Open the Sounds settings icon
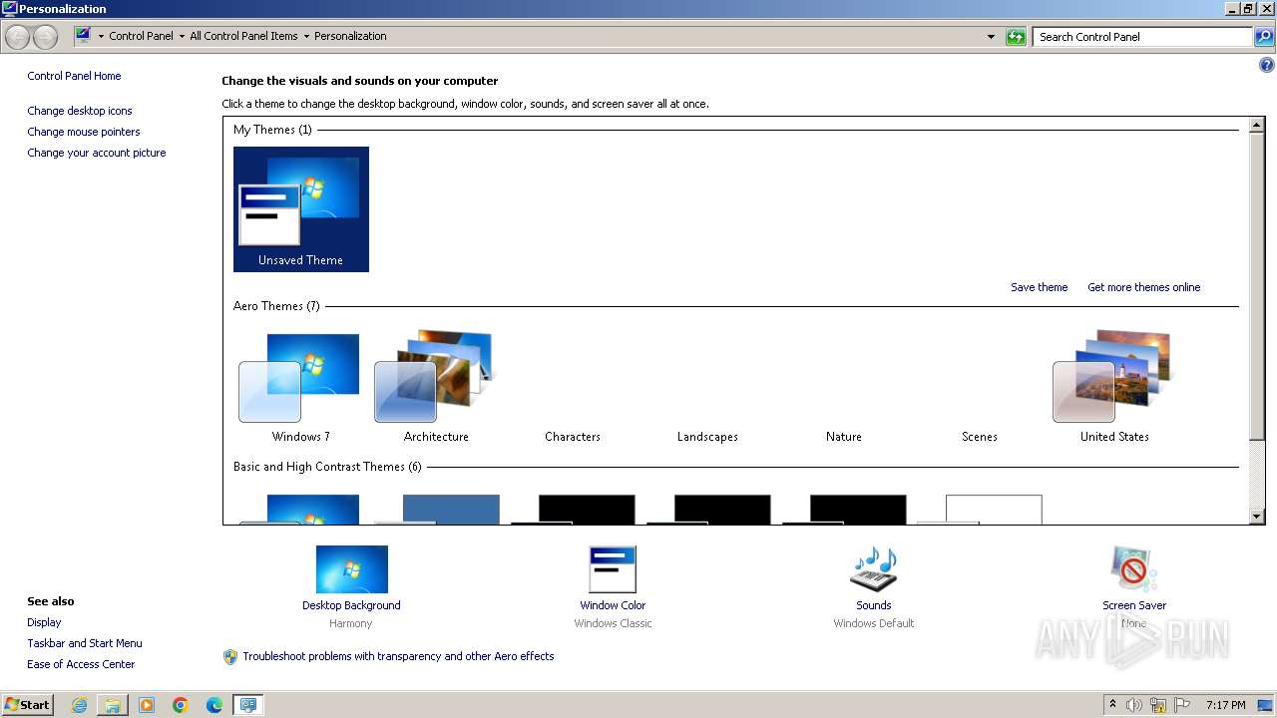This screenshot has width=1277, height=718. tap(873, 569)
